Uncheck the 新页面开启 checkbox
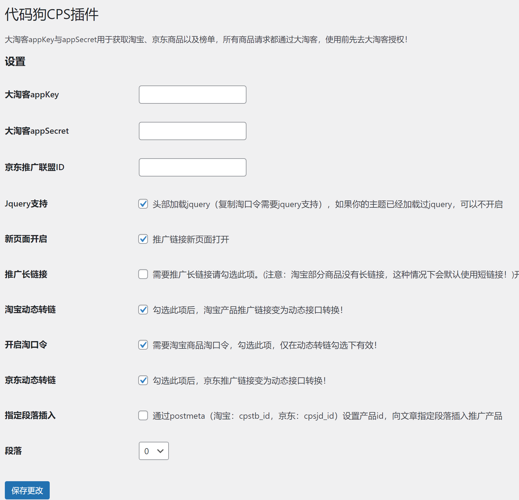Screen dimensions: 519x500 143,239
